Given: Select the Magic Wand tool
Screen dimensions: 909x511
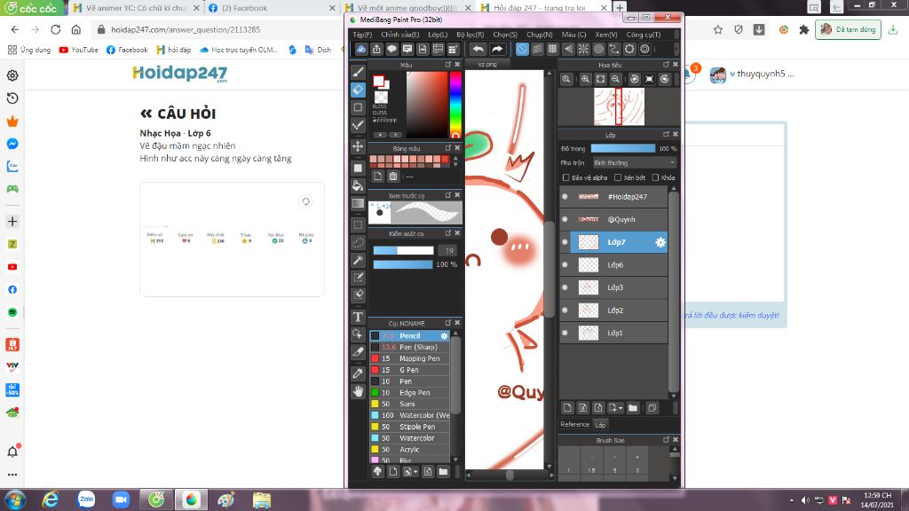Looking at the screenshot, I should point(359,260).
